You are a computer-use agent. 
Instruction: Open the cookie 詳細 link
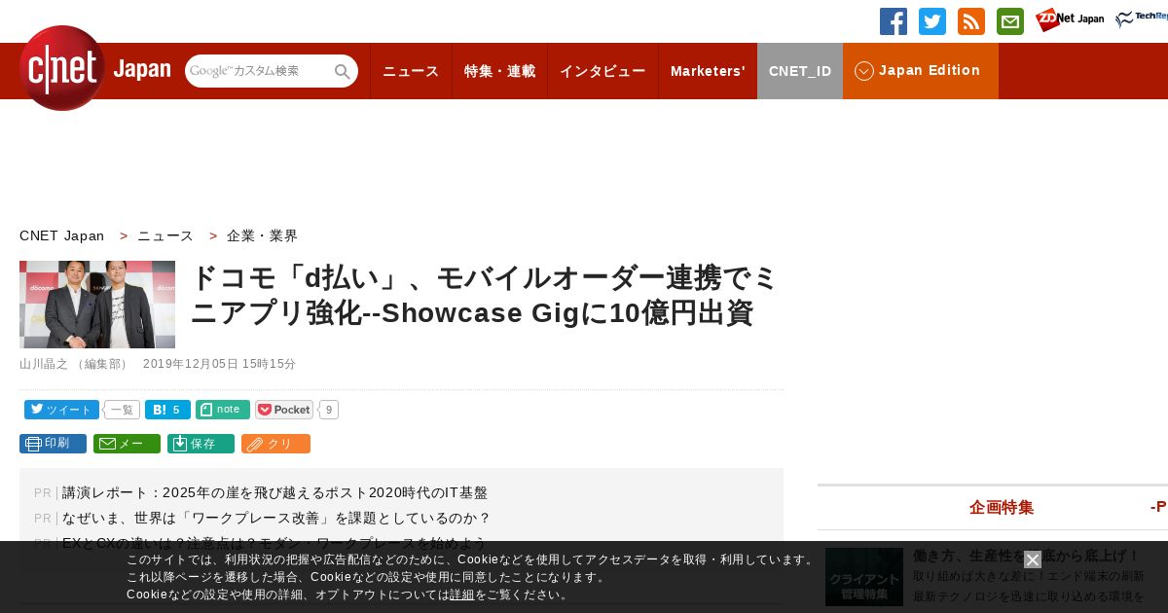tap(462, 595)
